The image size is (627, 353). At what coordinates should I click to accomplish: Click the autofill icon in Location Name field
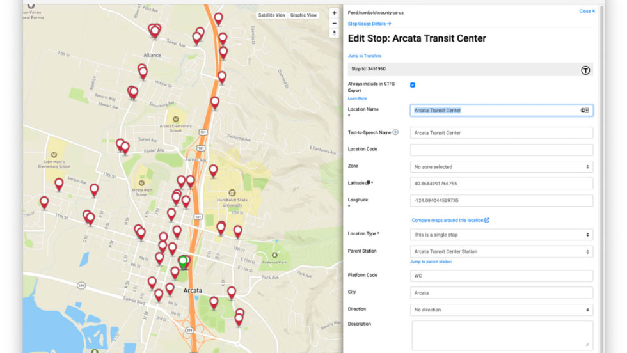point(584,111)
